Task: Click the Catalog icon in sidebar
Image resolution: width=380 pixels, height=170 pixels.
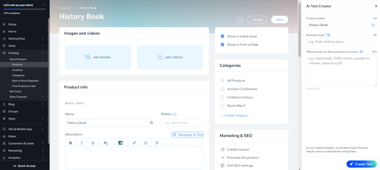Action: point(4,53)
